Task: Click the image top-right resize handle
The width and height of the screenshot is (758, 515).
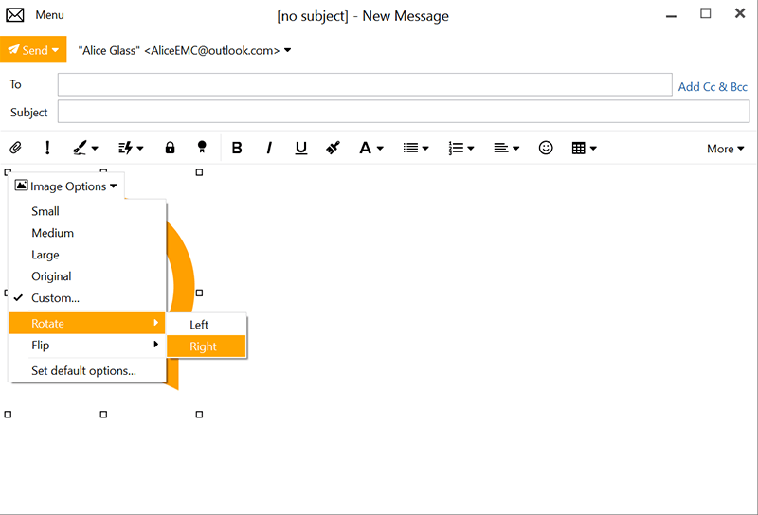Action: [199, 172]
